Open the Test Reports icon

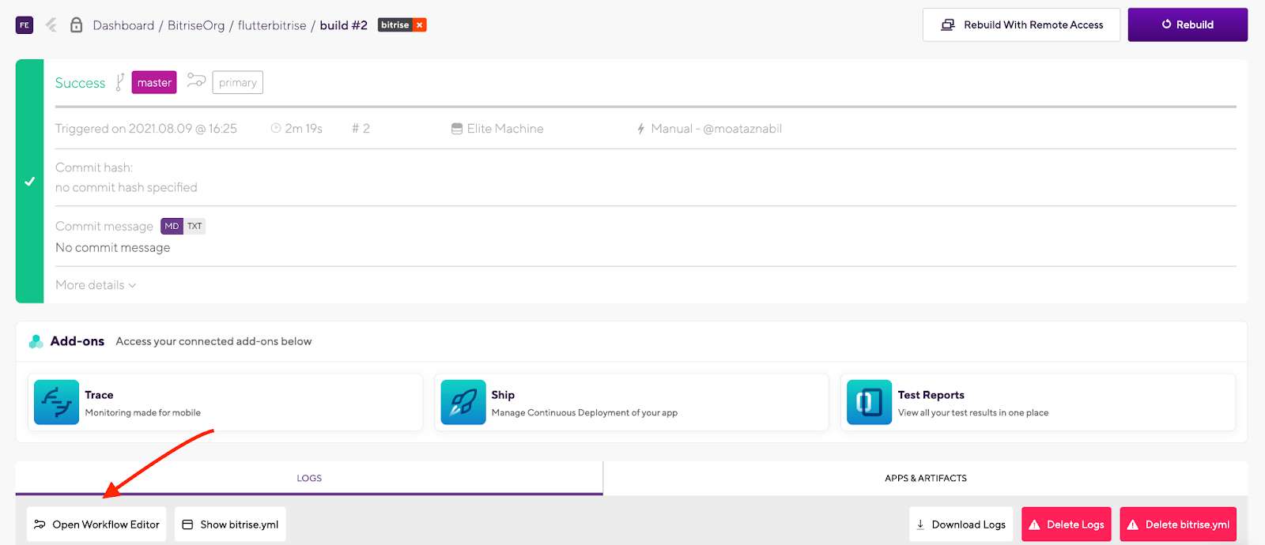(x=869, y=402)
